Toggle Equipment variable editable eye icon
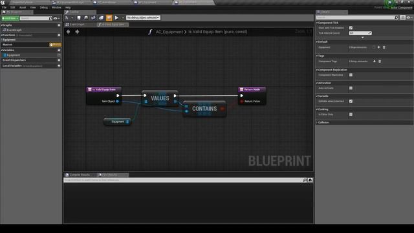 (59, 55)
